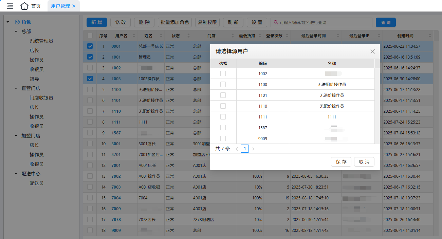442x239 pixels.
Task: Sort by 姓名 column arrows
Action: 161,36
